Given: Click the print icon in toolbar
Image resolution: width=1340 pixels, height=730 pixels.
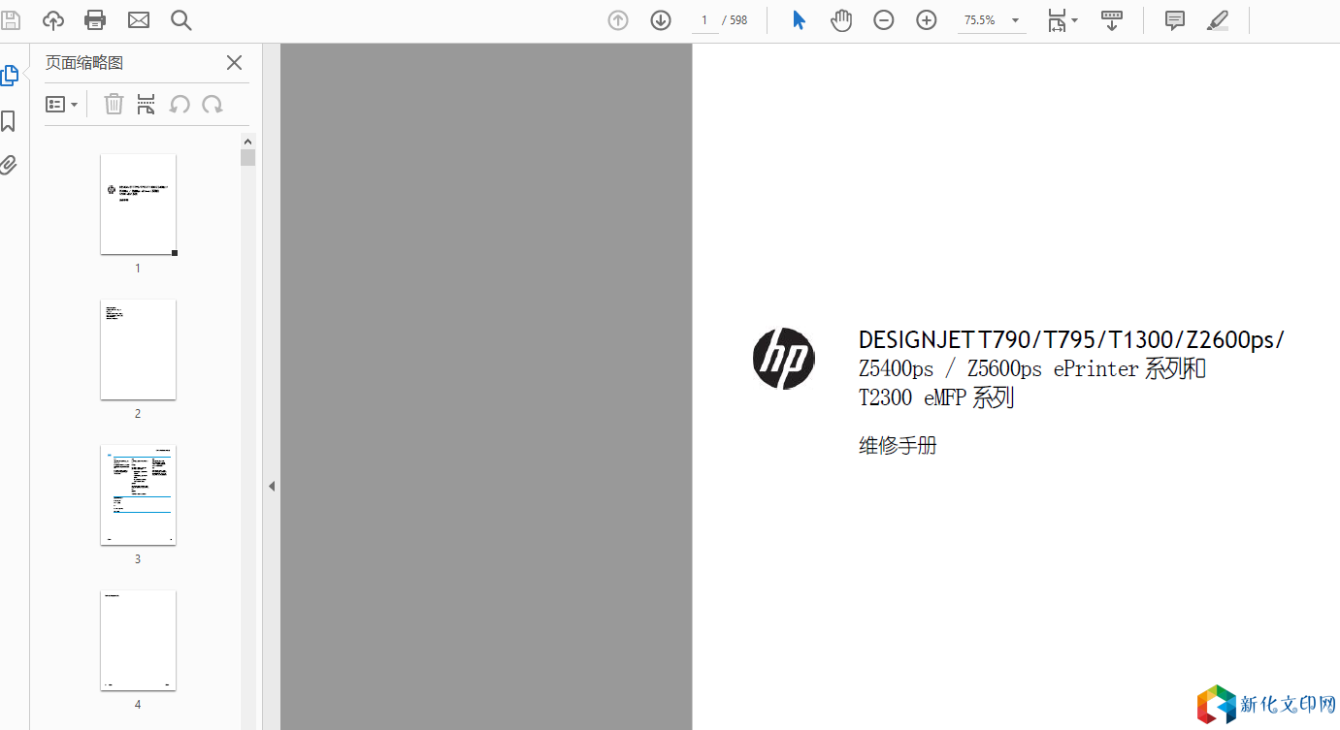Looking at the screenshot, I should click(x=95, y=20).
